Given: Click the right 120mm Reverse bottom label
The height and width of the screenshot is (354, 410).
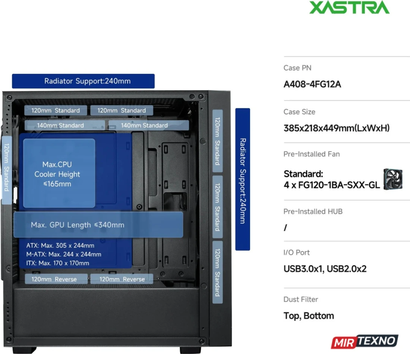Looking at the screenshot, I should 122,279.
